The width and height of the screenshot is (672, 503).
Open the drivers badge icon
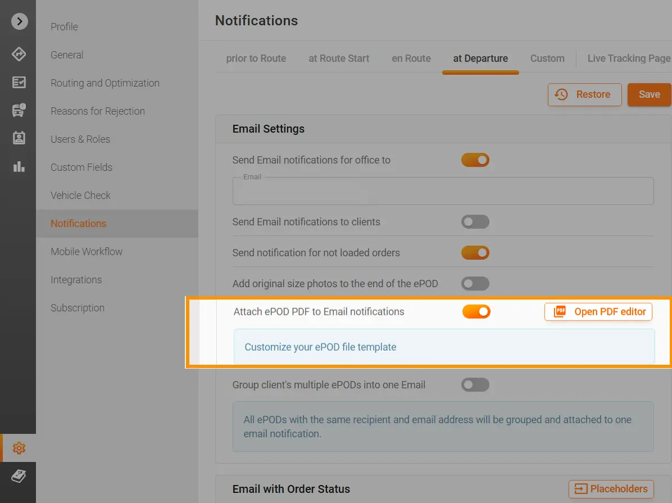click(x=19, y=138)
